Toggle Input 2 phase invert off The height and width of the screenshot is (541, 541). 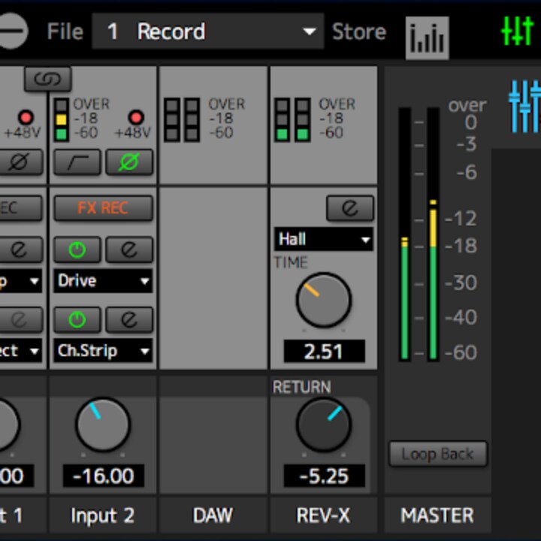point(128,162)
